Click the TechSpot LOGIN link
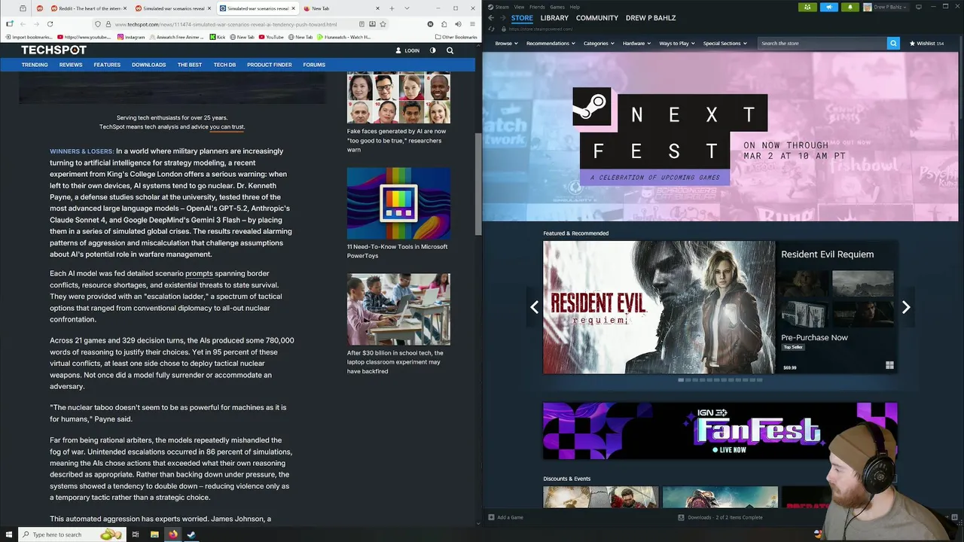Image resolution: width=964 pixels, height=542 pixels. 407,50
